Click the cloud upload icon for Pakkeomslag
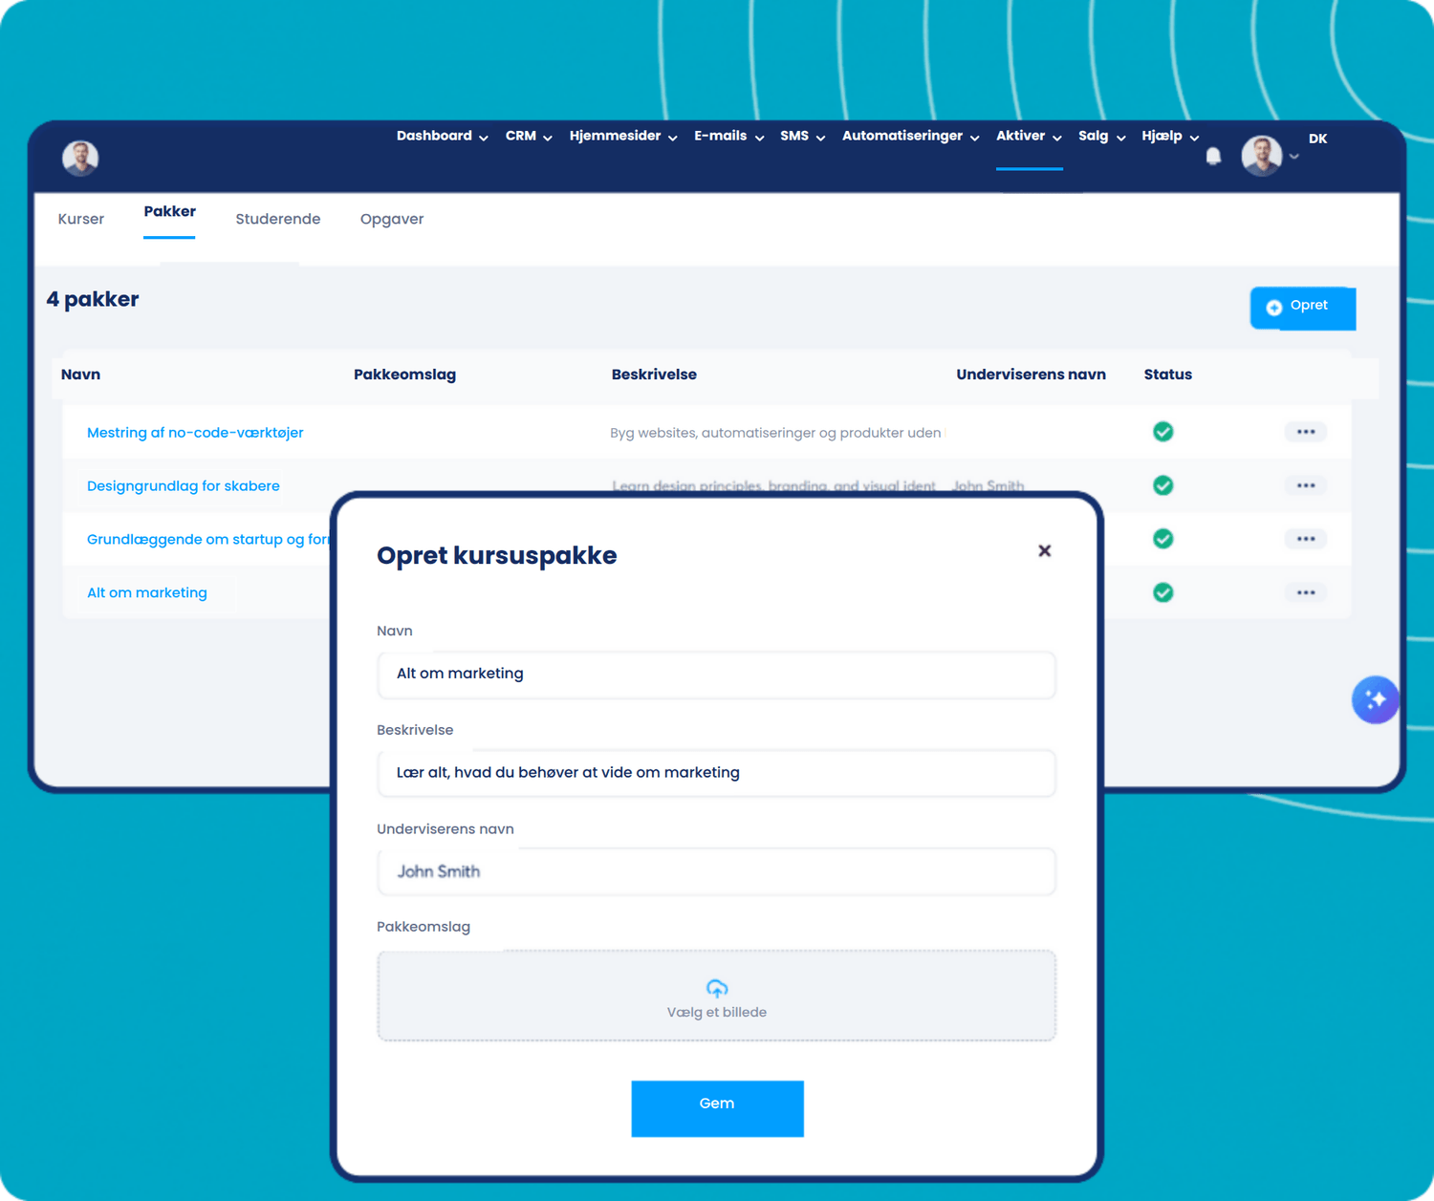 (717, 988)
